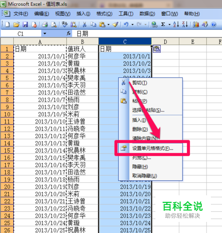Open the Paste Options smart tag near column D
222x233 pixels.
coord(157,49)
